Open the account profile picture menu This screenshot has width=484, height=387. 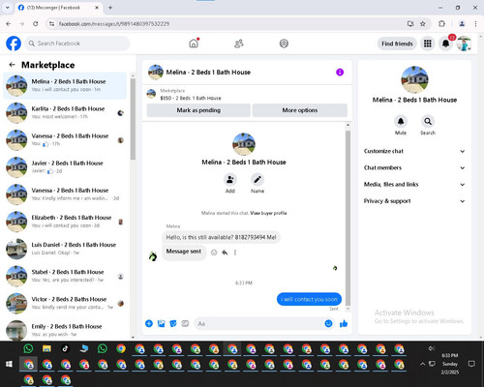click(x=464, y=44)
